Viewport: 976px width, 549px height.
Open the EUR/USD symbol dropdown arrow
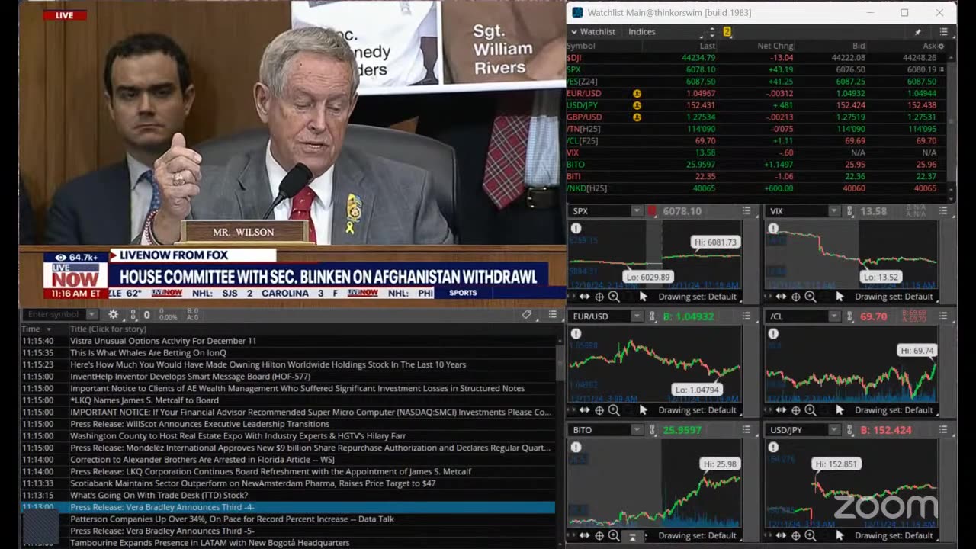click(x=637, y=316)
